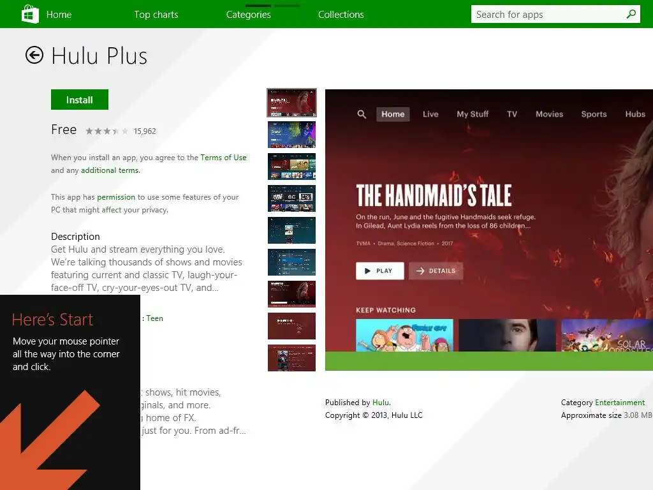Click the Windows Store bag icon

tap(30, 14)
